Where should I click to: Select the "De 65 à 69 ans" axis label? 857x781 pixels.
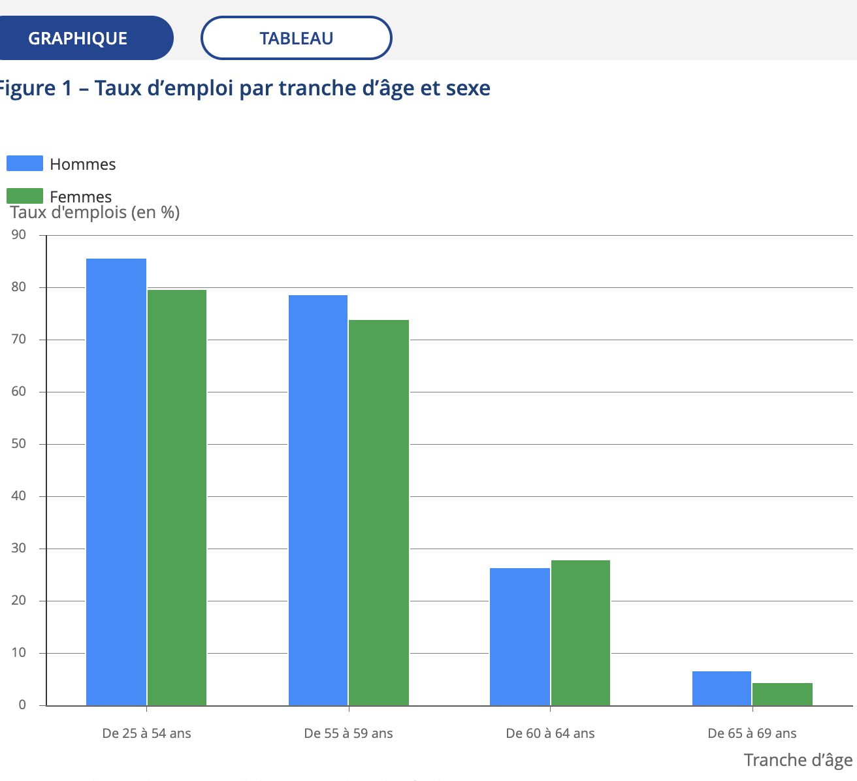(x=752, y=733)
